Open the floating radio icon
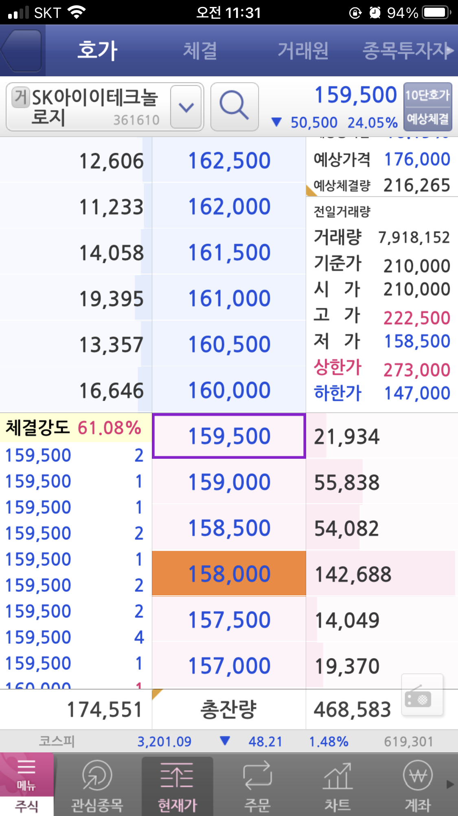 422,694
